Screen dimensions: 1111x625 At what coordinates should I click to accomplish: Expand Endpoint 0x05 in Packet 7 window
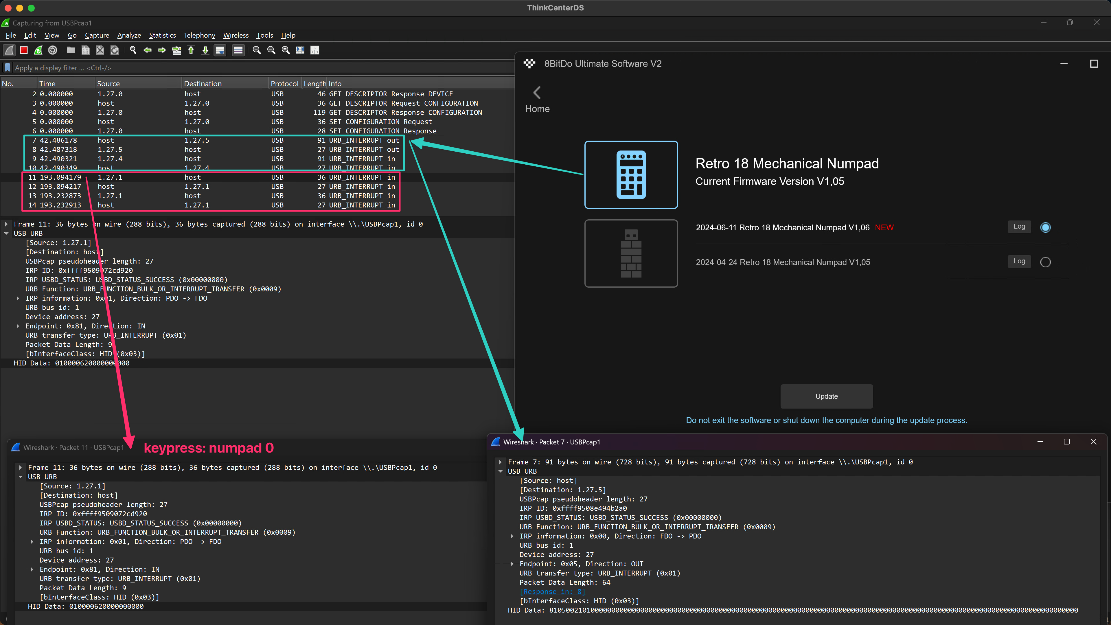pos(512,564)
